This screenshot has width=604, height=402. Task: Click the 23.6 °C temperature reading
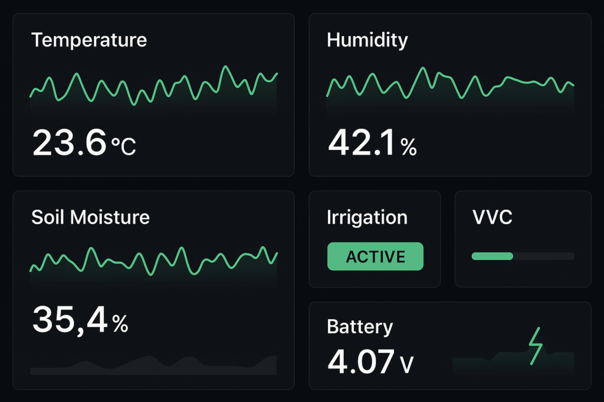(x=84, y=142)
